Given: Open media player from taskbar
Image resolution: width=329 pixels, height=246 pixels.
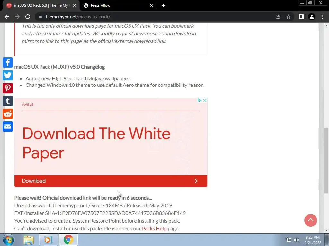Looking at the screenshot, I should pos(48,240).
